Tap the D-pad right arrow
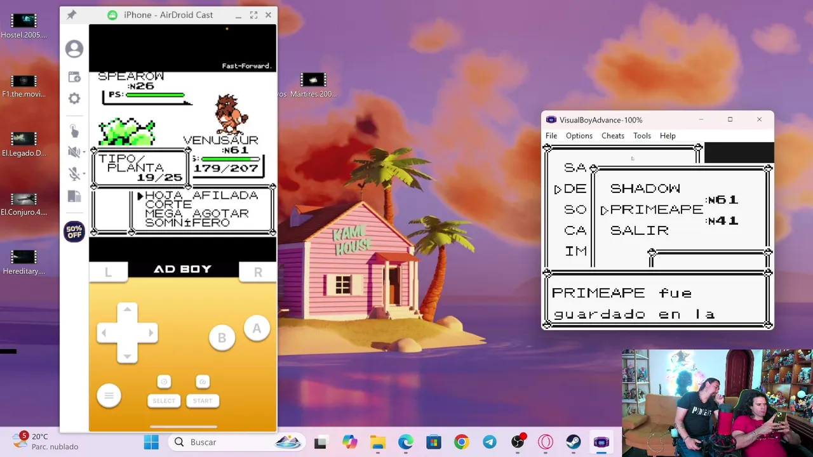This screenshot has width=813, height=457. click(x=150, y=333)
